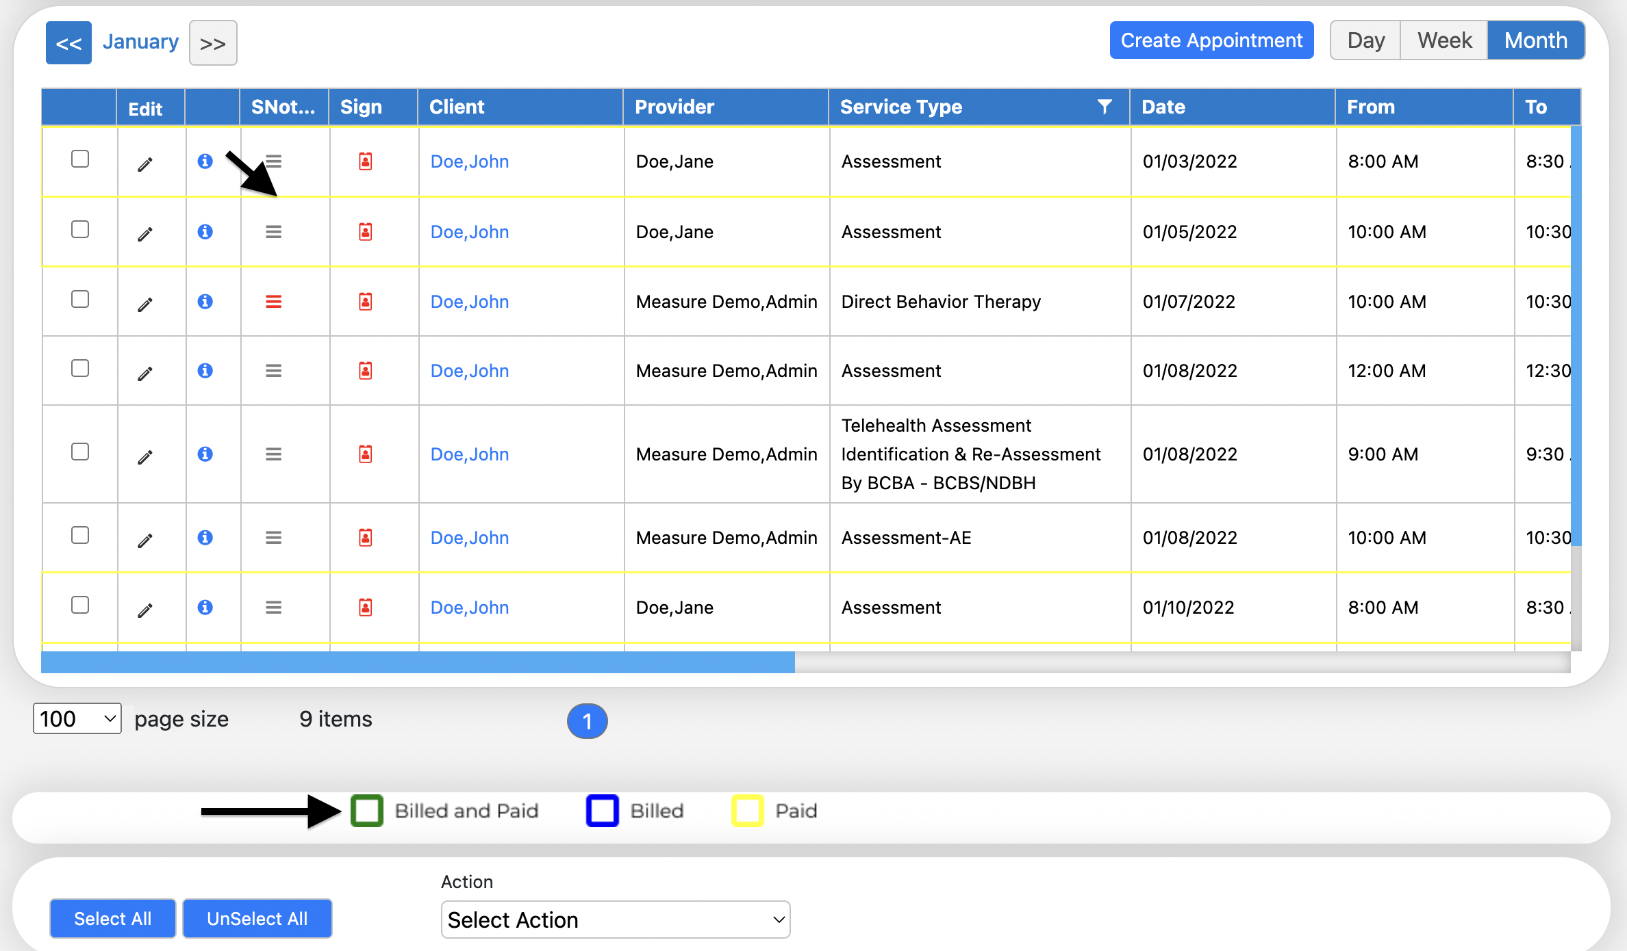Click sign icon for 01/10/2022 appointment
The width and height of the screenshot is (1627, 951).
pos(366,608)
